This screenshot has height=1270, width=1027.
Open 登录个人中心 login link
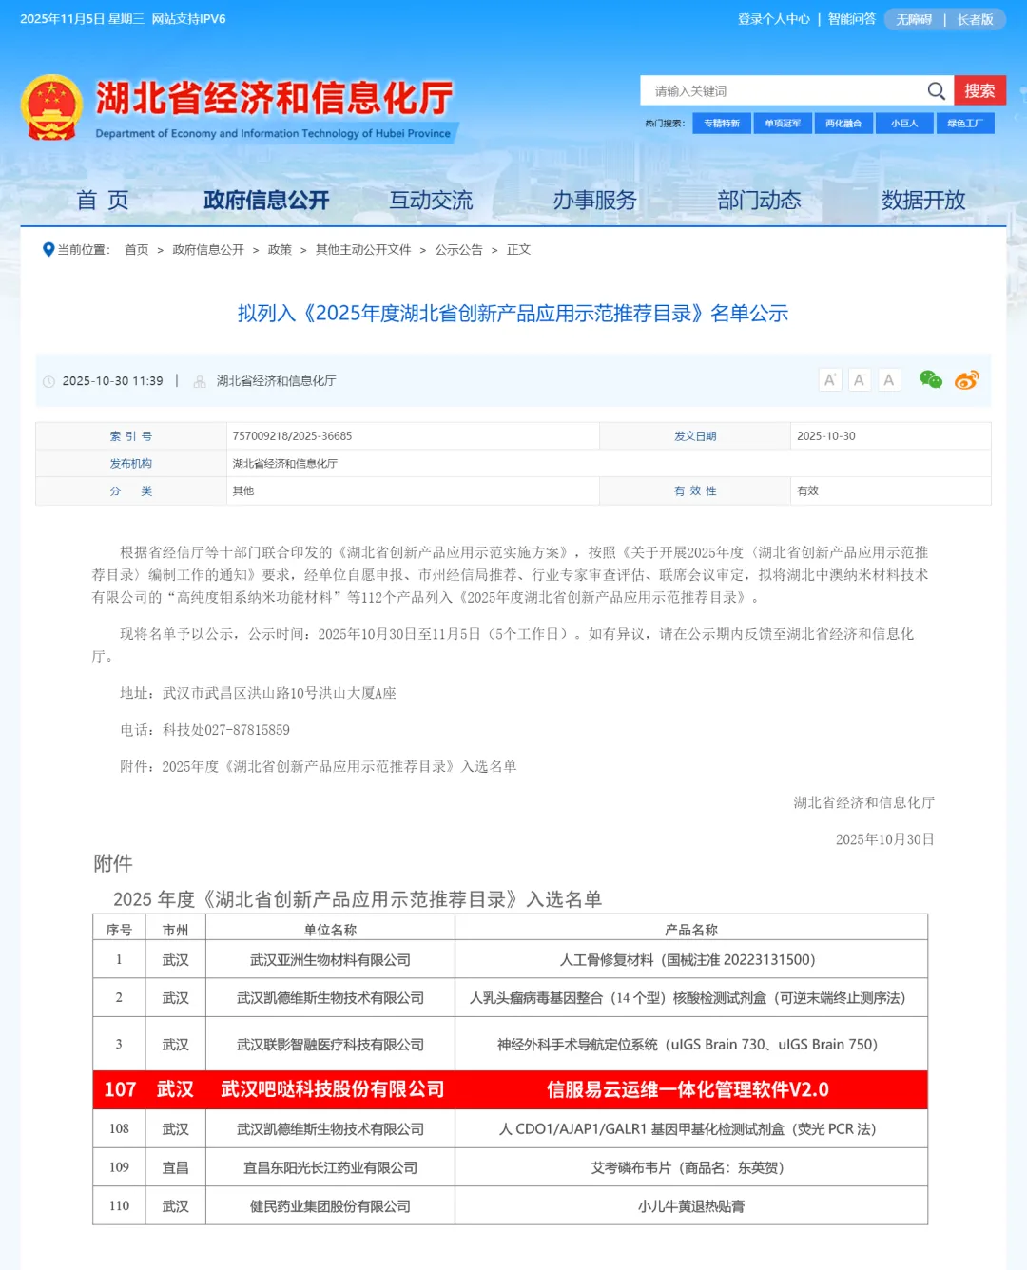(x=773, y=19)
